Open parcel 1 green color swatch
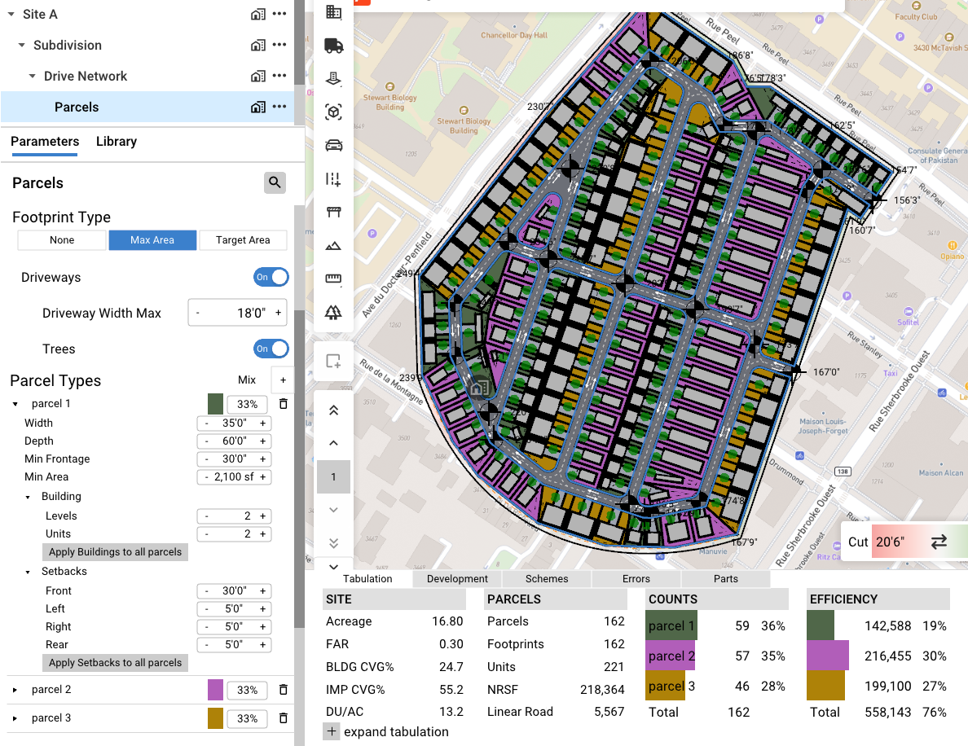Screen dimensions: 968x746 [x=215, y=404]
